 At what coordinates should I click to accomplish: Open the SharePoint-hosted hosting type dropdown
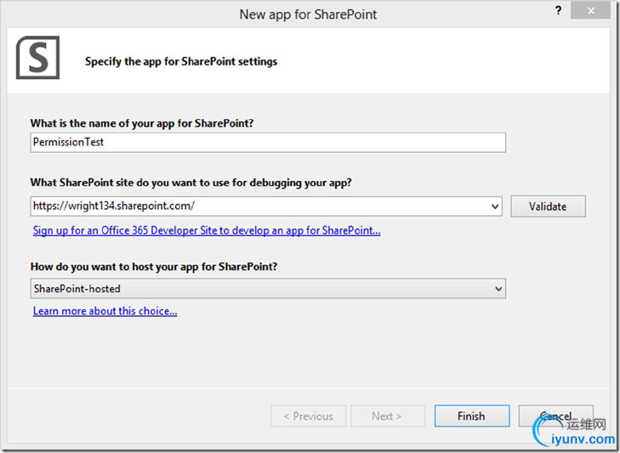point(268,289)
